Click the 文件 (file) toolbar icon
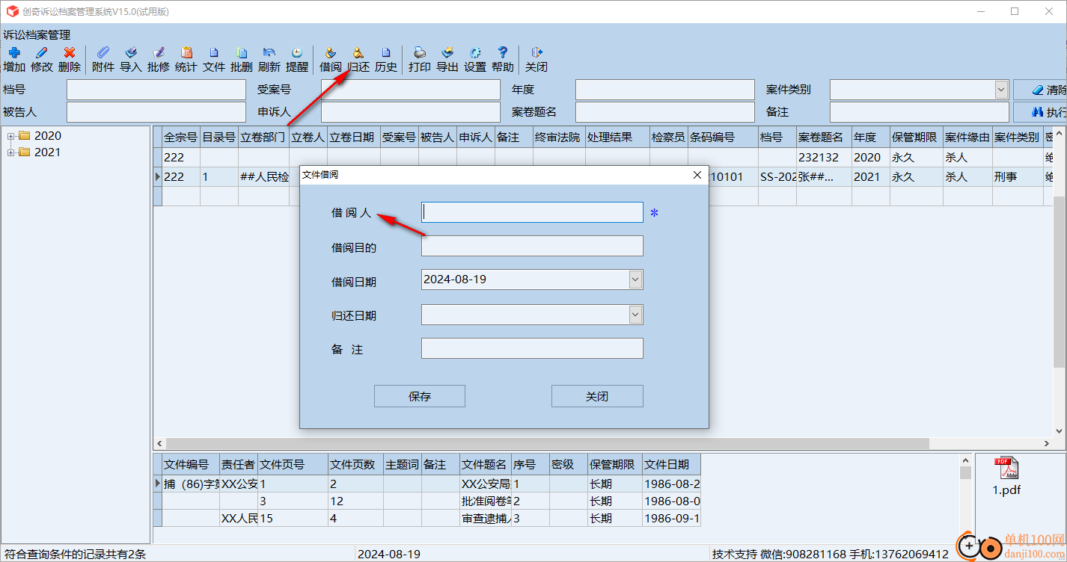Screen dimensions: 1067x562 (x=214, y=59)
